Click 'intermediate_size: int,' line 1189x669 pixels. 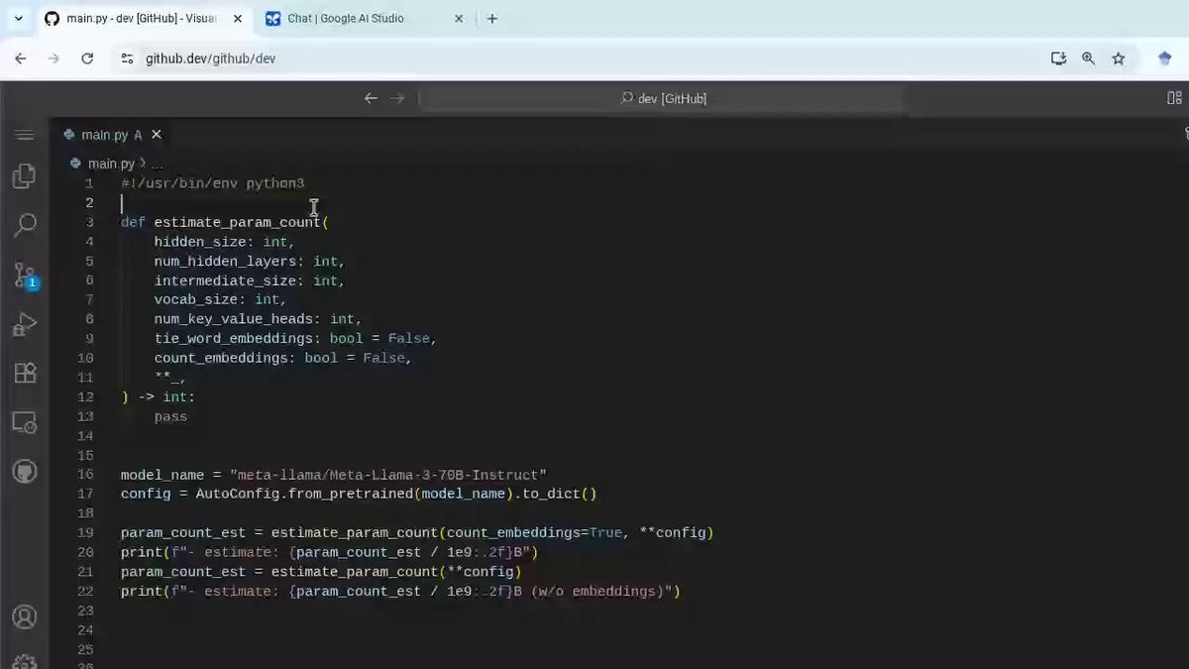click(250, 280)
